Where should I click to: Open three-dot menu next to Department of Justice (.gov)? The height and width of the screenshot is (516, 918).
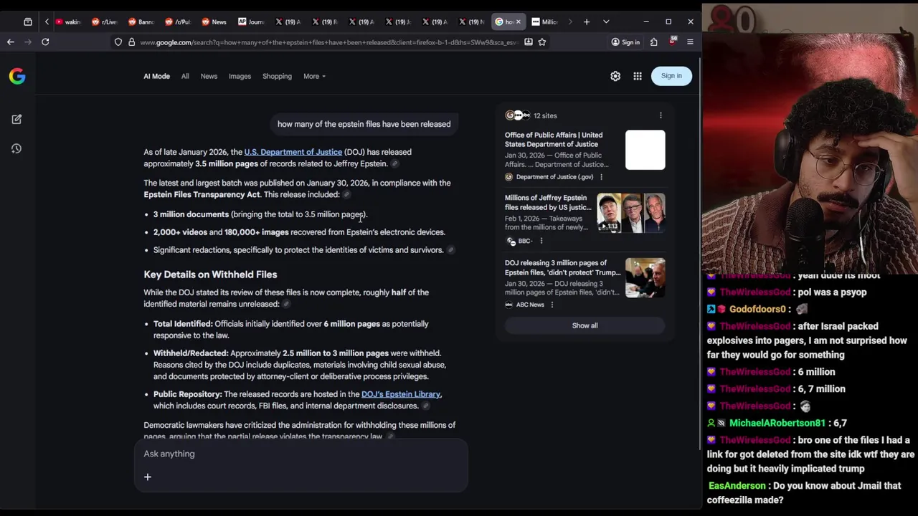point(601,177)
